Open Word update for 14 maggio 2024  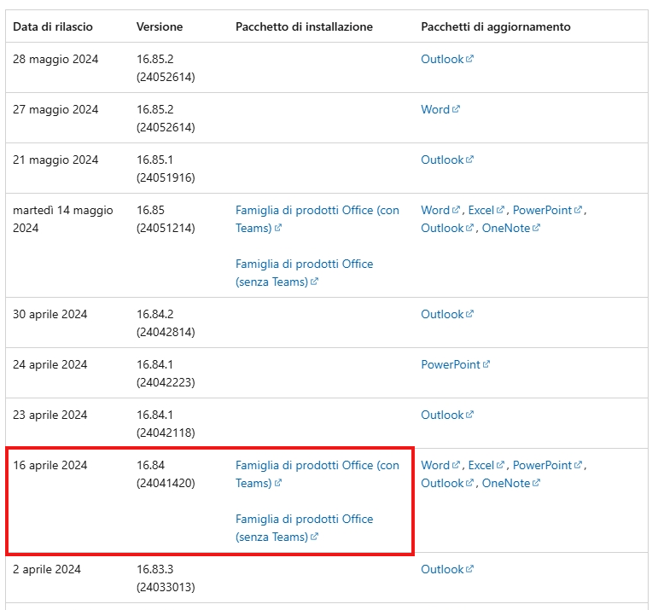point(440,210)
